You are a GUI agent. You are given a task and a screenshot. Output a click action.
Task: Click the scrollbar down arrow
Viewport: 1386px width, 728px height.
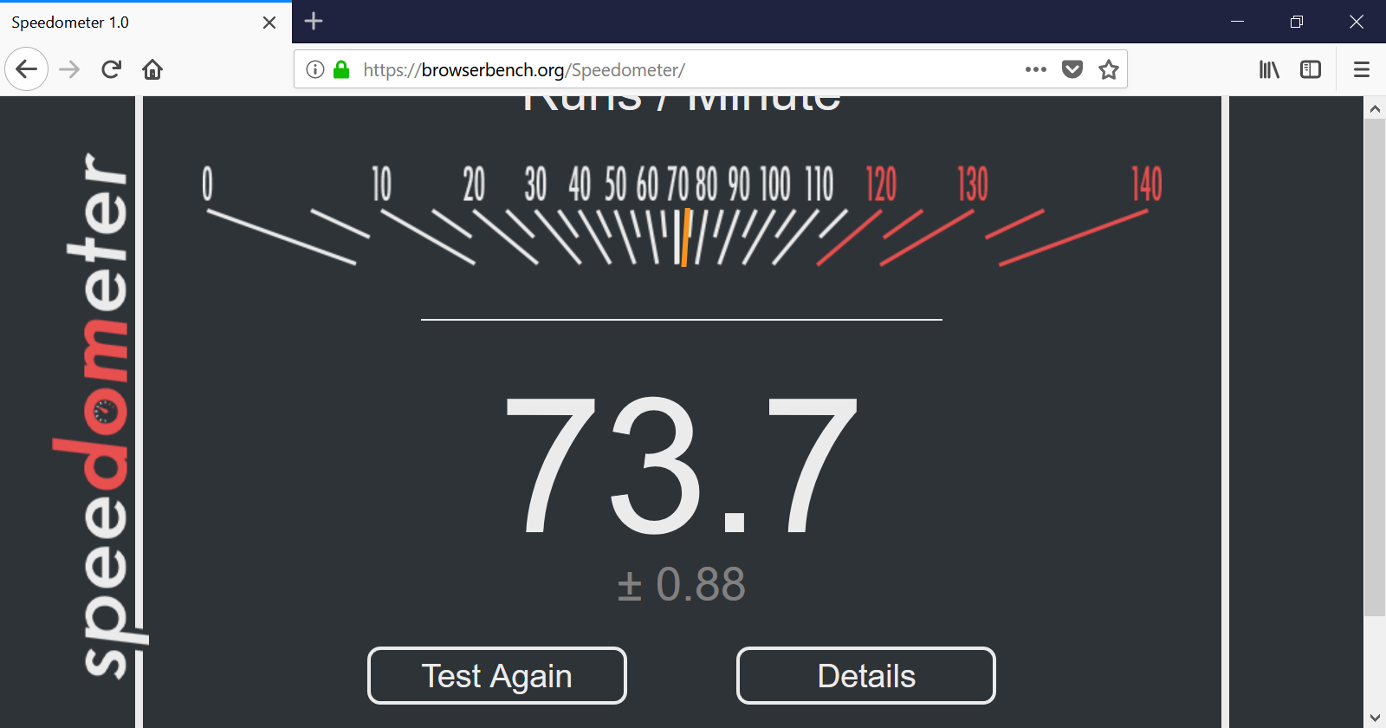(1375, 717)
